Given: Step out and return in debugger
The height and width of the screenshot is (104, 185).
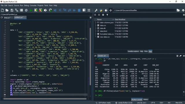Looking at the screenshot, I should [70, 10].
